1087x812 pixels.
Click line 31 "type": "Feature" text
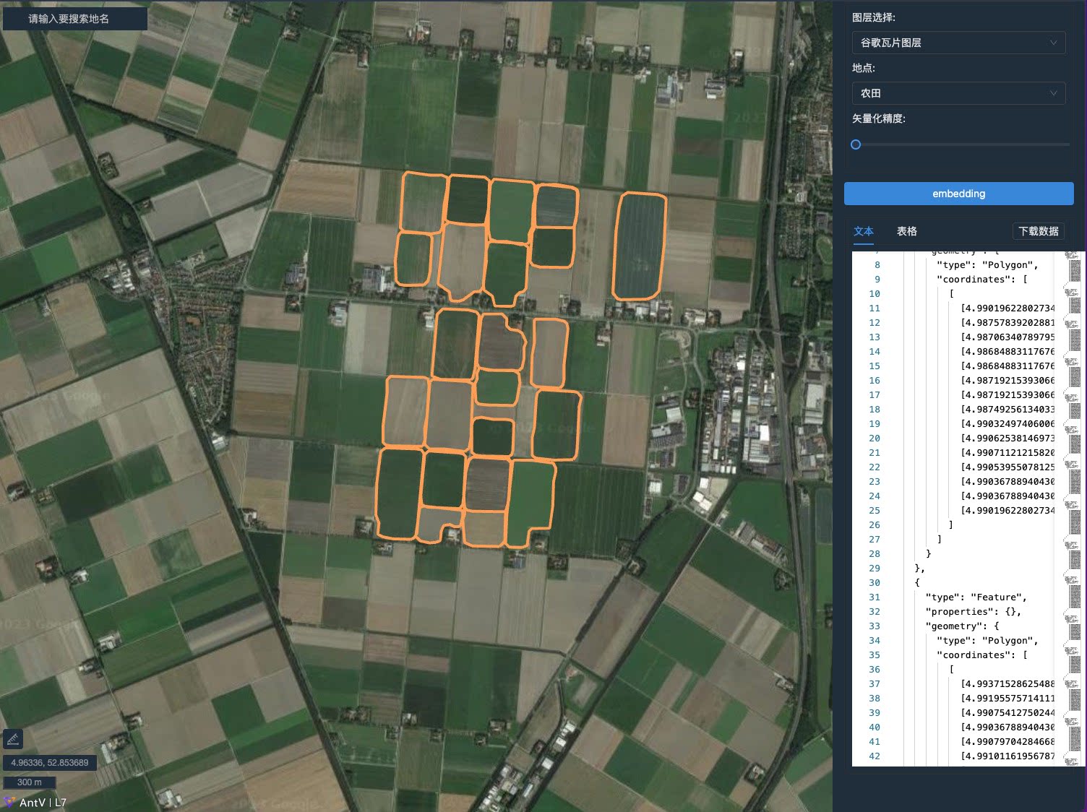click(x=976, y=597)
